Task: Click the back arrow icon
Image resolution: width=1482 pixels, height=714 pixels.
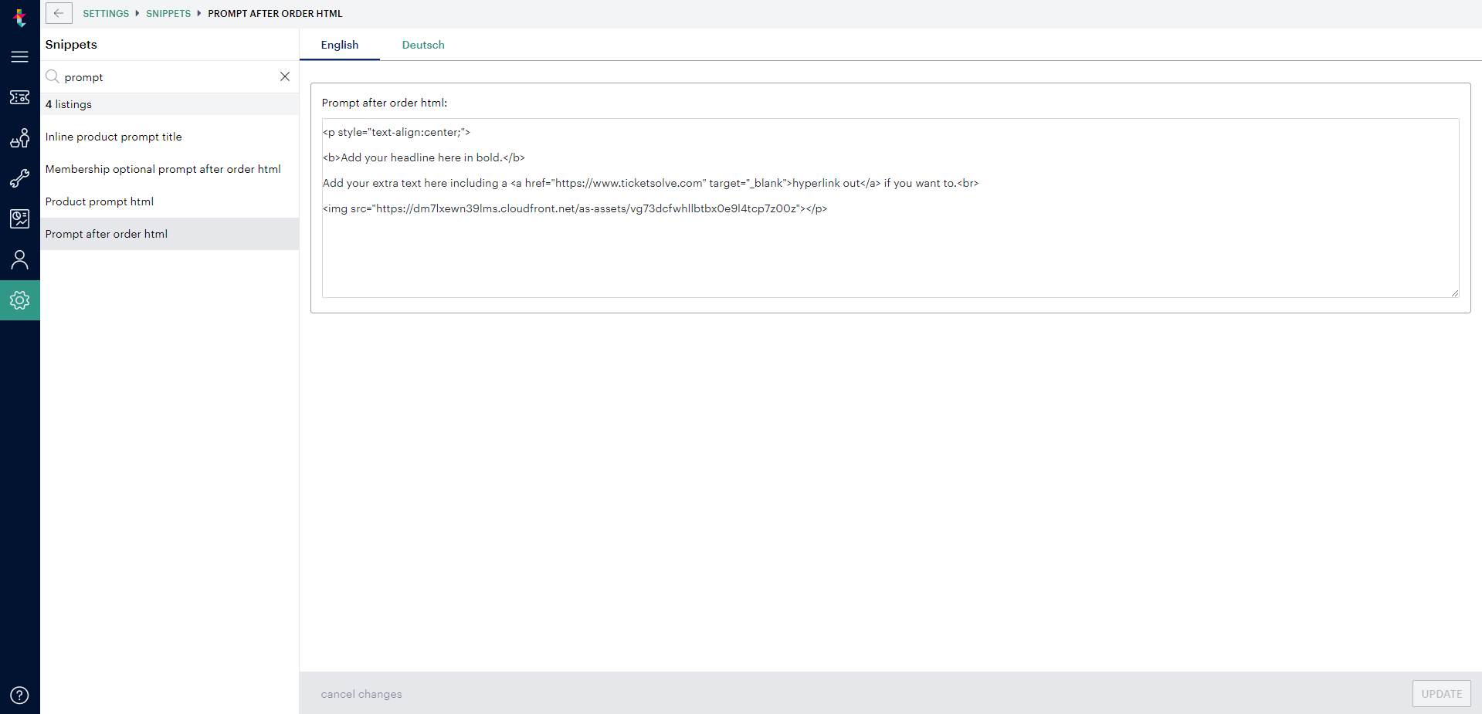Action: (x=59, y=13)
